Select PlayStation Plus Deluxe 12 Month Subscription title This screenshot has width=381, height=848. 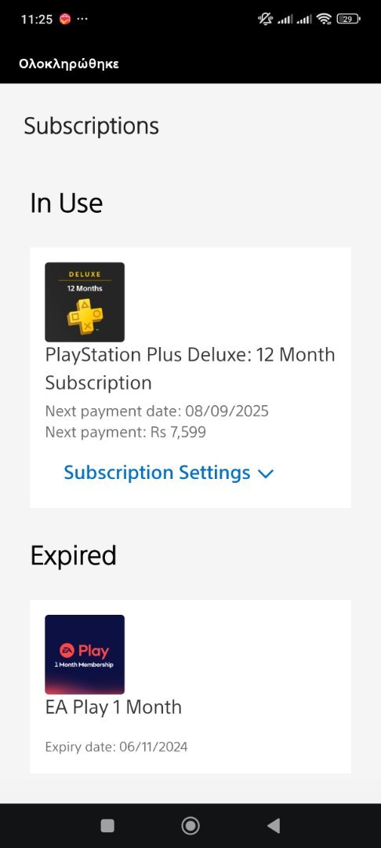coord(190,369)
